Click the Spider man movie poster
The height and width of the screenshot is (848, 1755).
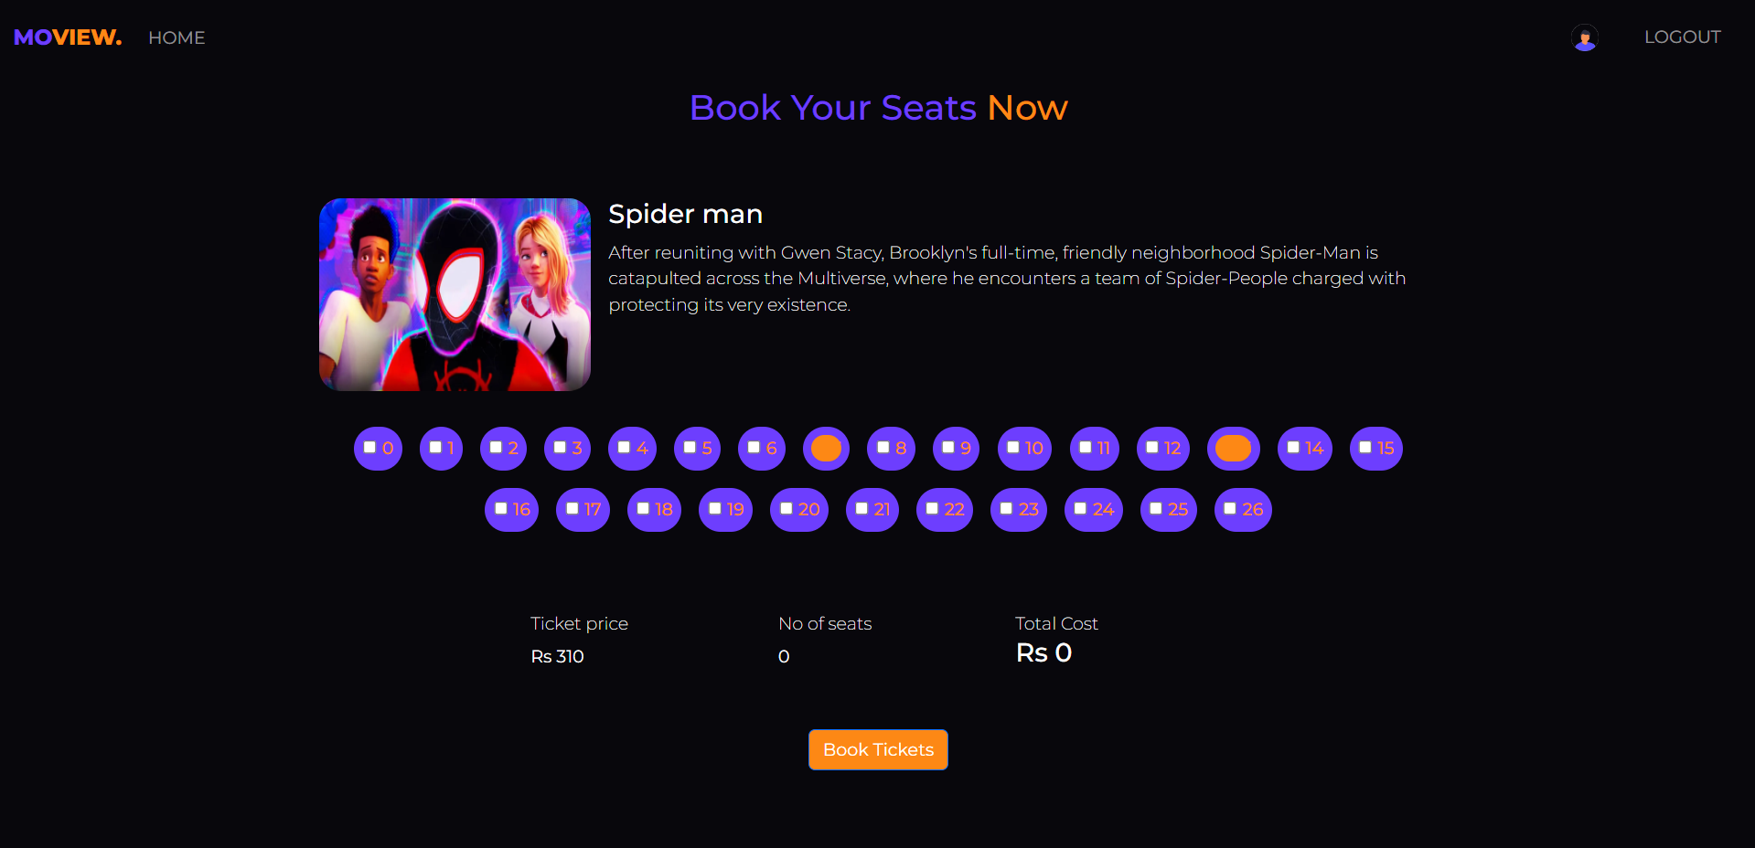455,294
